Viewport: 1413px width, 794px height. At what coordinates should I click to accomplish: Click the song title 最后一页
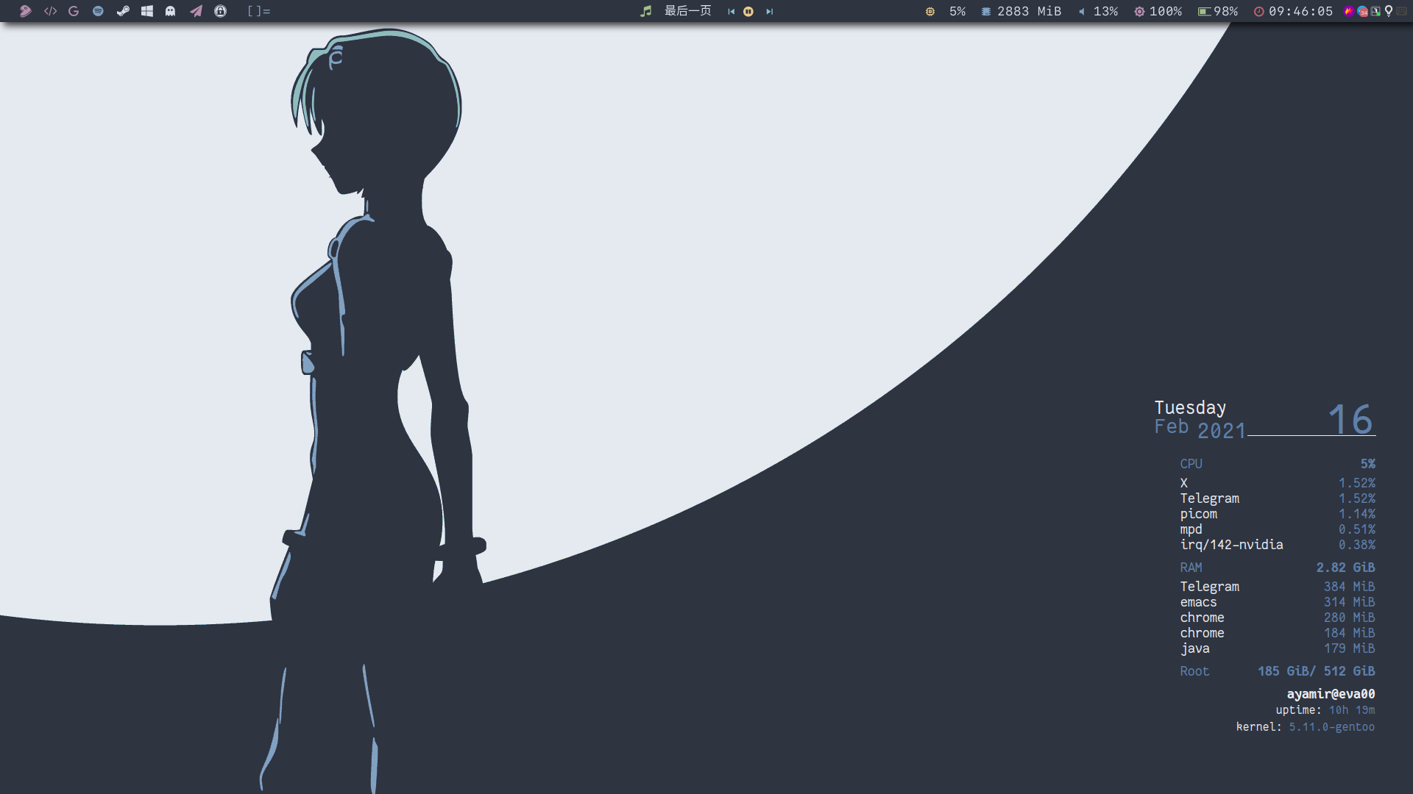687,11
